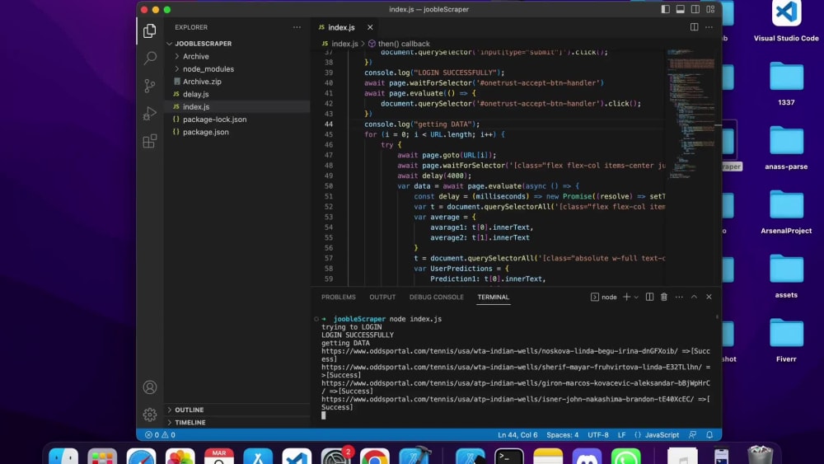Switch to the Debug Console tab
Image resolution: width=824 pixels, height=464 pixels.
pos(437,297)
